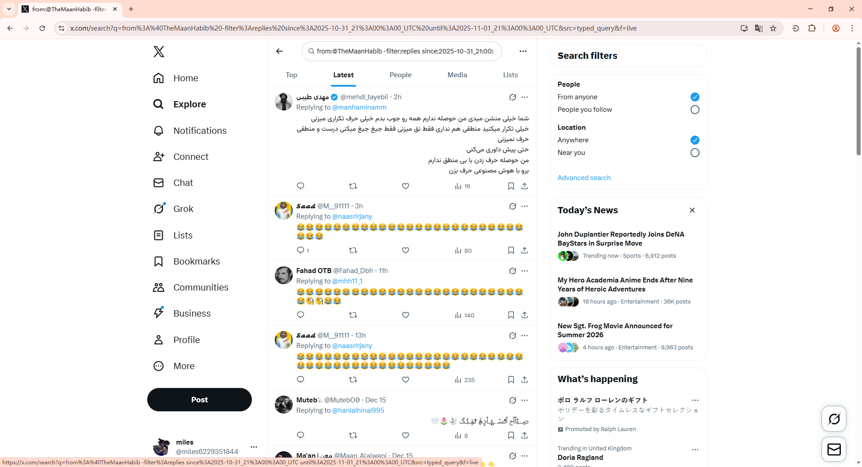Like the mehdi_tayebii post
The image size is (862, 467).
tap(405, 186)
